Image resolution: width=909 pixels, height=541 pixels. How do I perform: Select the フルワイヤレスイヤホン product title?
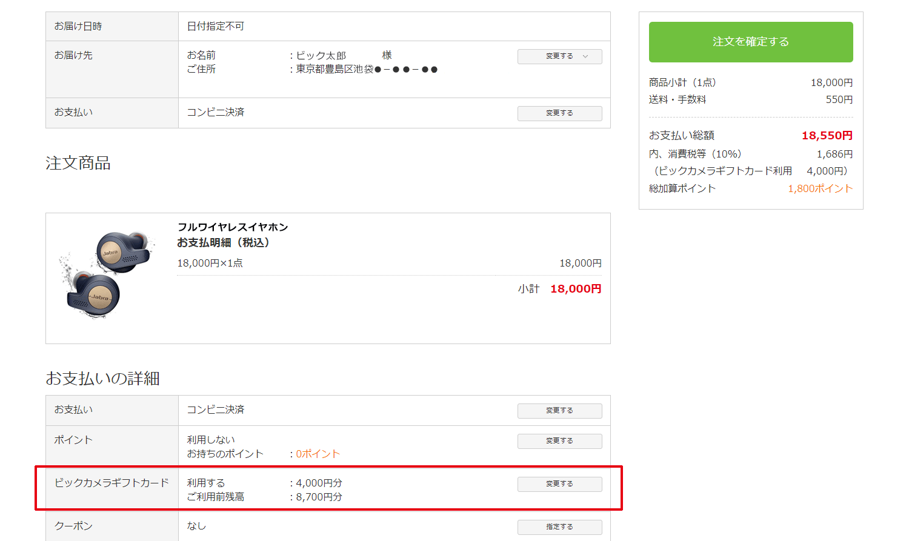[233, 227]
